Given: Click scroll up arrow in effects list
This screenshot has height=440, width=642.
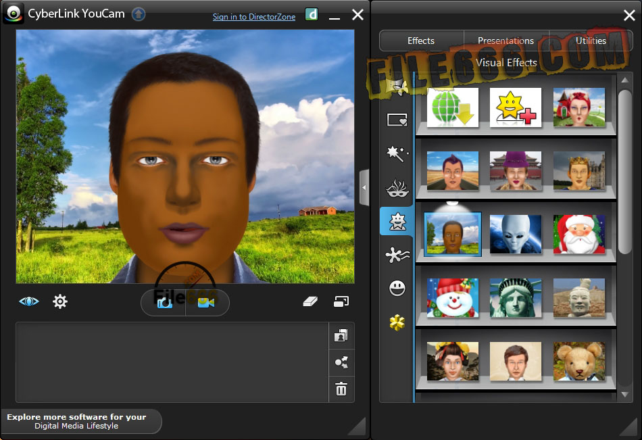Looking at the screenshot, I should click(625, 80).
